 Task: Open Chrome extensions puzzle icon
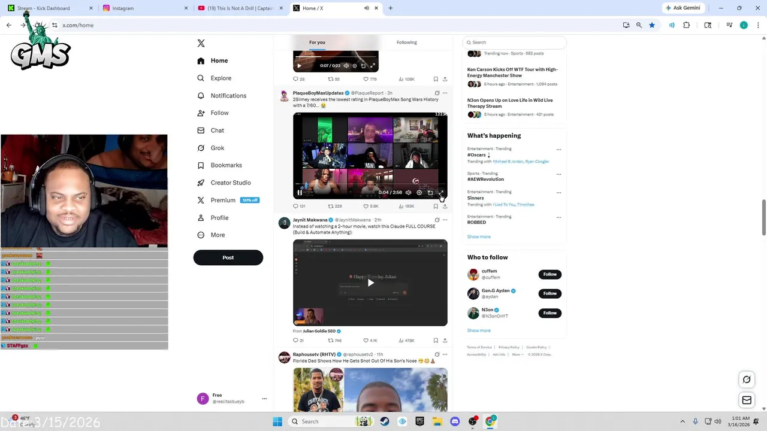tap(687, 25)
